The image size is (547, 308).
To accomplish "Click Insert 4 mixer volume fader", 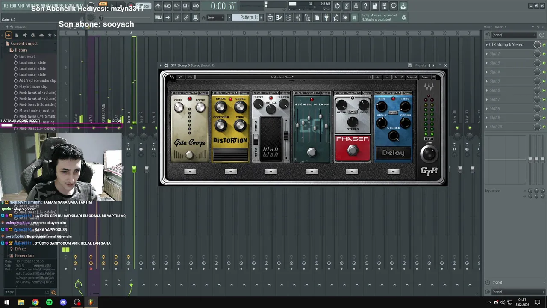I will tap(134, 170).
